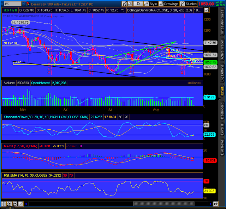The height and width of the screenshot is (209, 226).
Task: Open the Style menu button
Action: 151,4
